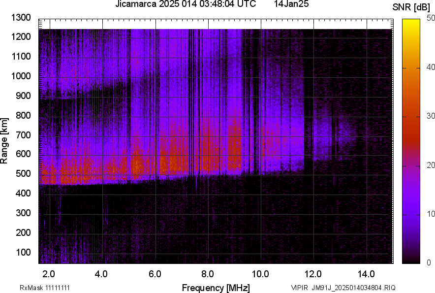
Task: Click the file name 'JM91J_2025014034804.RIQ'
Action: click(353, 288)
